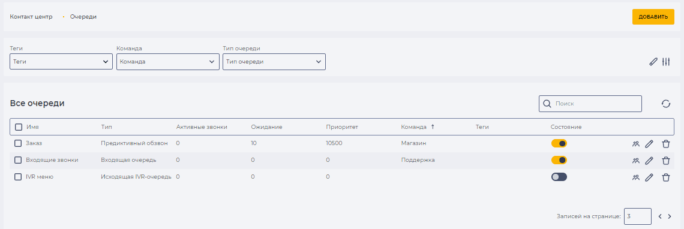Click priority value 10500
This screenshot has width=684, height=229.
334,143
